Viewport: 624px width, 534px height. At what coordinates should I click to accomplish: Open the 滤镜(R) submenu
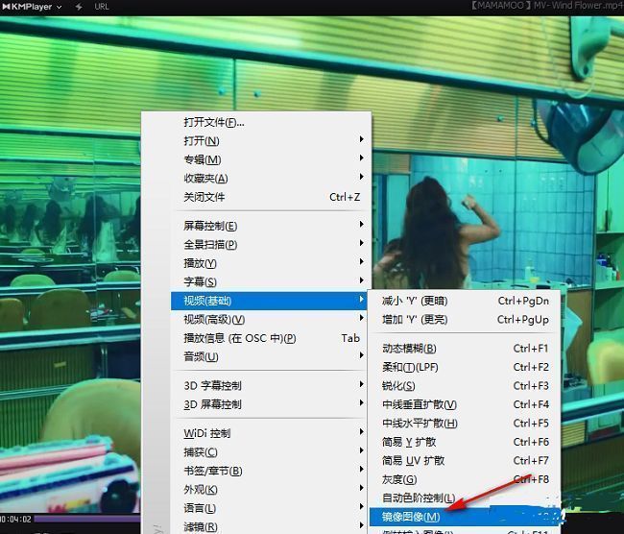click(x=270, y=527)
